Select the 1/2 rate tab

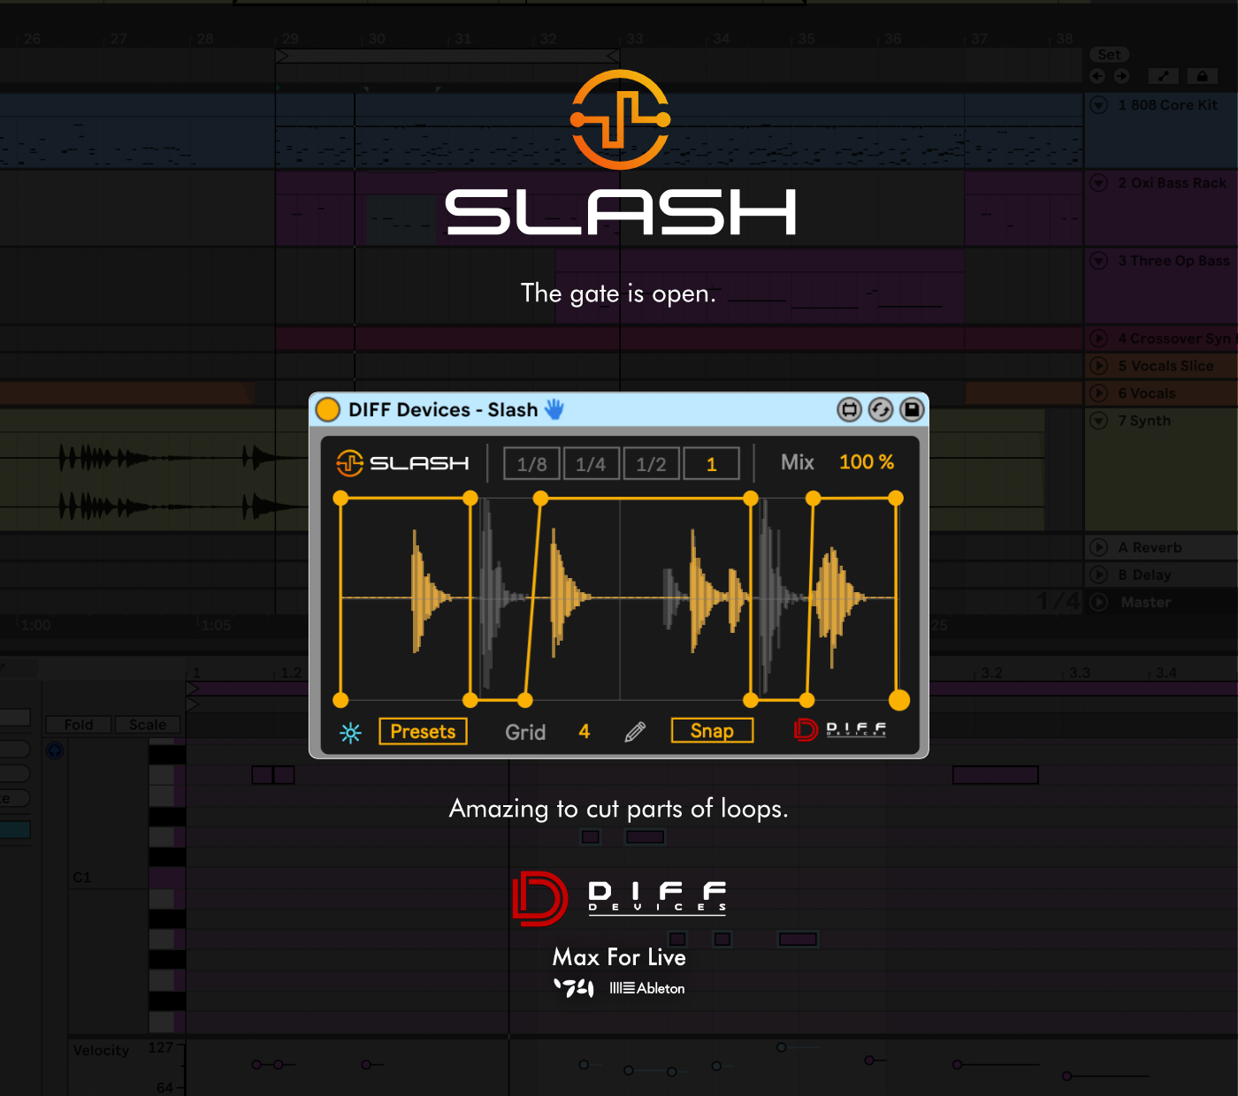coord(651,464)
